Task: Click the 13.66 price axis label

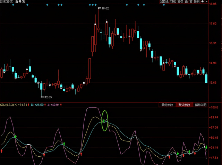Action: (x=213, y=83)
